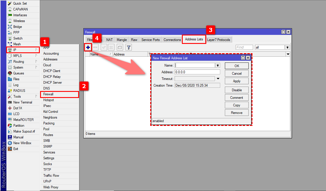Select Queues in the left sidebar
Viewport: 326px width, 191px height.
[18, 73]
